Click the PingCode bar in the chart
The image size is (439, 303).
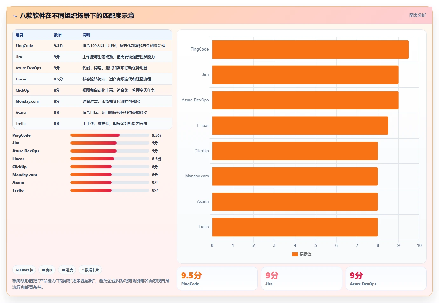[311, 49]
